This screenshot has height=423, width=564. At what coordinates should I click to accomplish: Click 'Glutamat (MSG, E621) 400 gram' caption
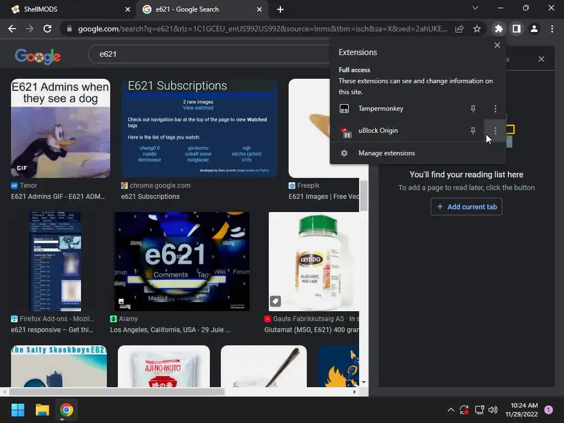pyautogui.click(x=312, y=330)
